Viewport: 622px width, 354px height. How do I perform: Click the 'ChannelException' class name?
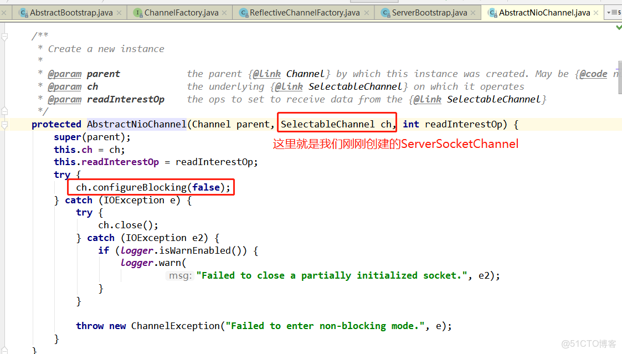[176, 326]
